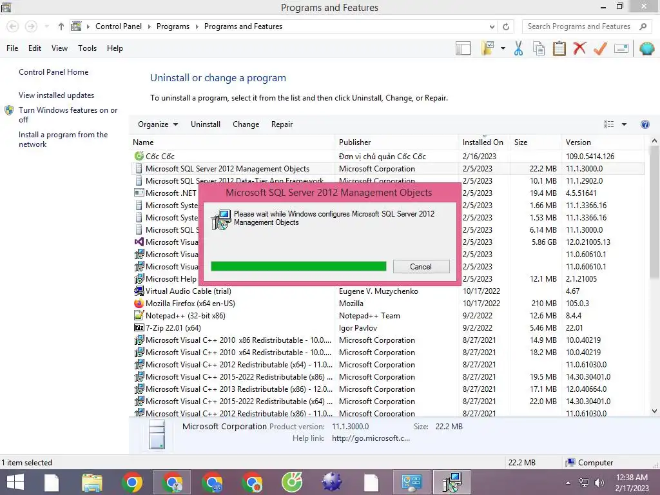This screenshot has width=660, height=495.
Task: Click the Uninstall command
Action: (x=206, y=124)
